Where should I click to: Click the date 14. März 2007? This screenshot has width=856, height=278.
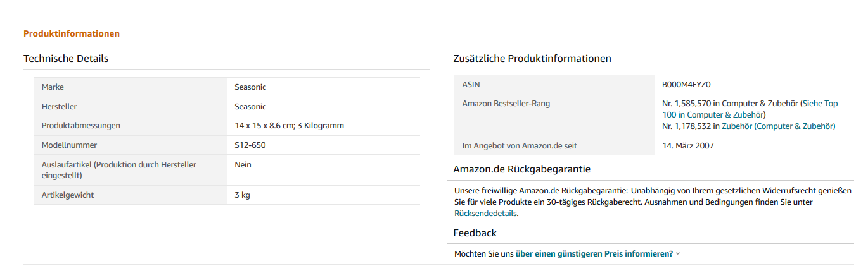tap(687, 146)
